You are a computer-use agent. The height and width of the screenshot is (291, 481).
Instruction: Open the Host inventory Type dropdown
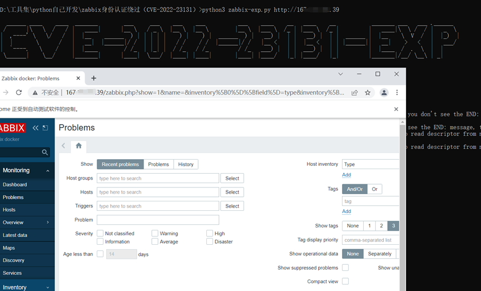coord(370,164)
